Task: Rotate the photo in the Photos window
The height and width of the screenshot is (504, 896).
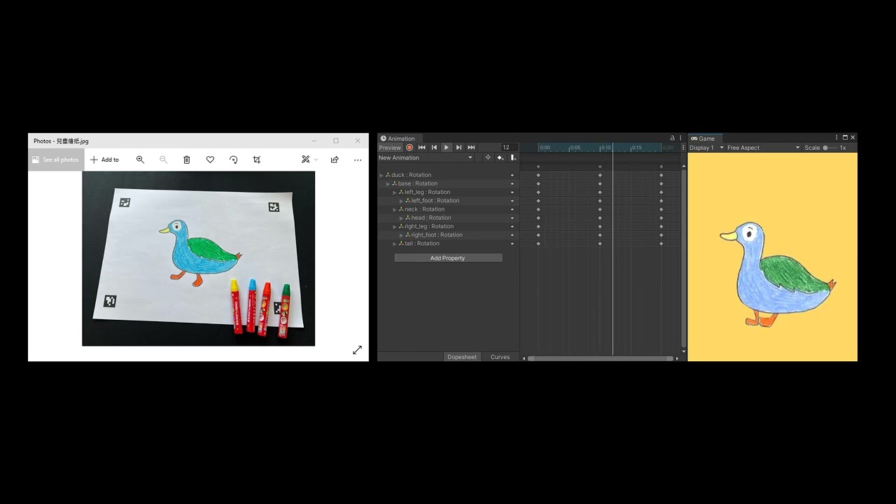Action: coord(233,160)
